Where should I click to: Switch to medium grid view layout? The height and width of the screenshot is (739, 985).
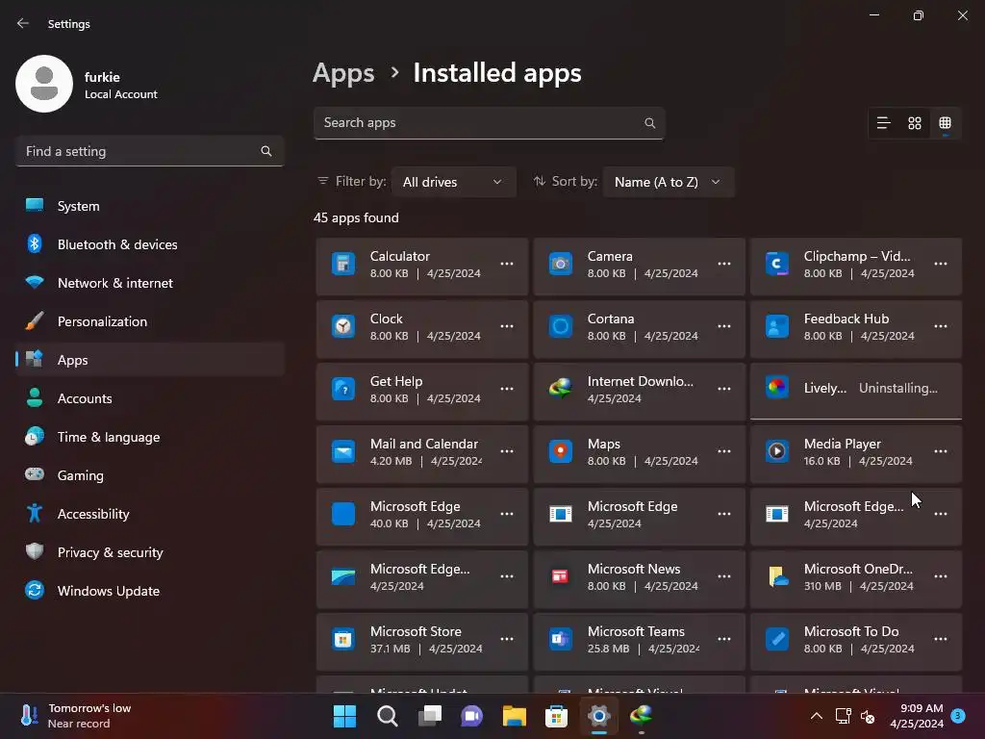click(915, 123)
